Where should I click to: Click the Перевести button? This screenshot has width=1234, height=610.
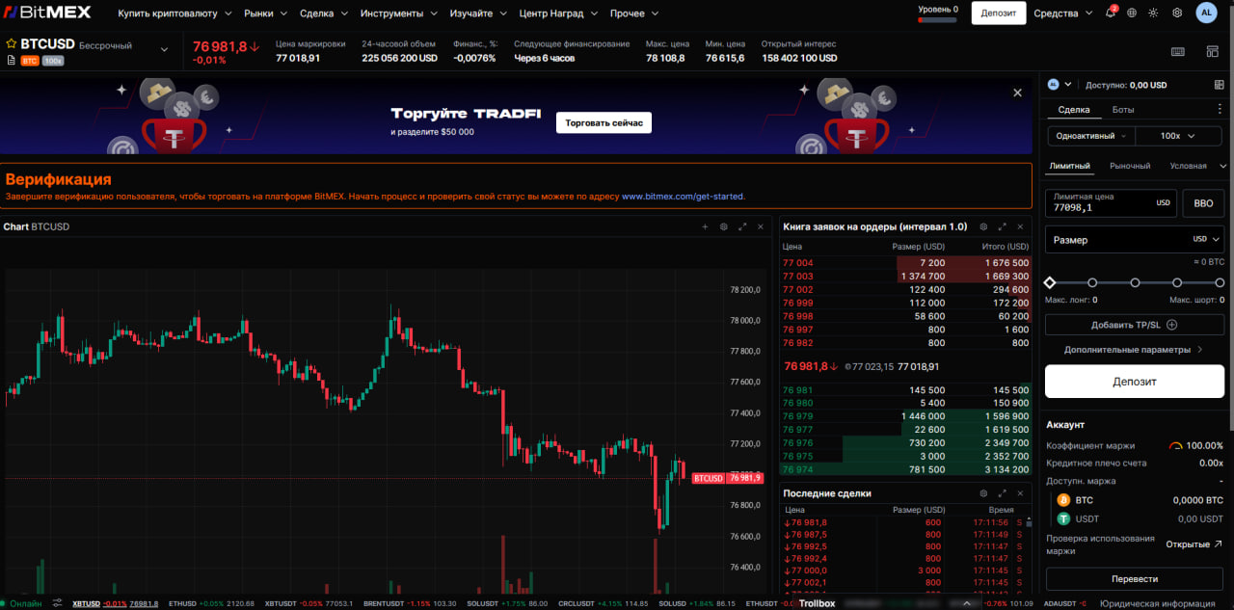coord(1135,579)
